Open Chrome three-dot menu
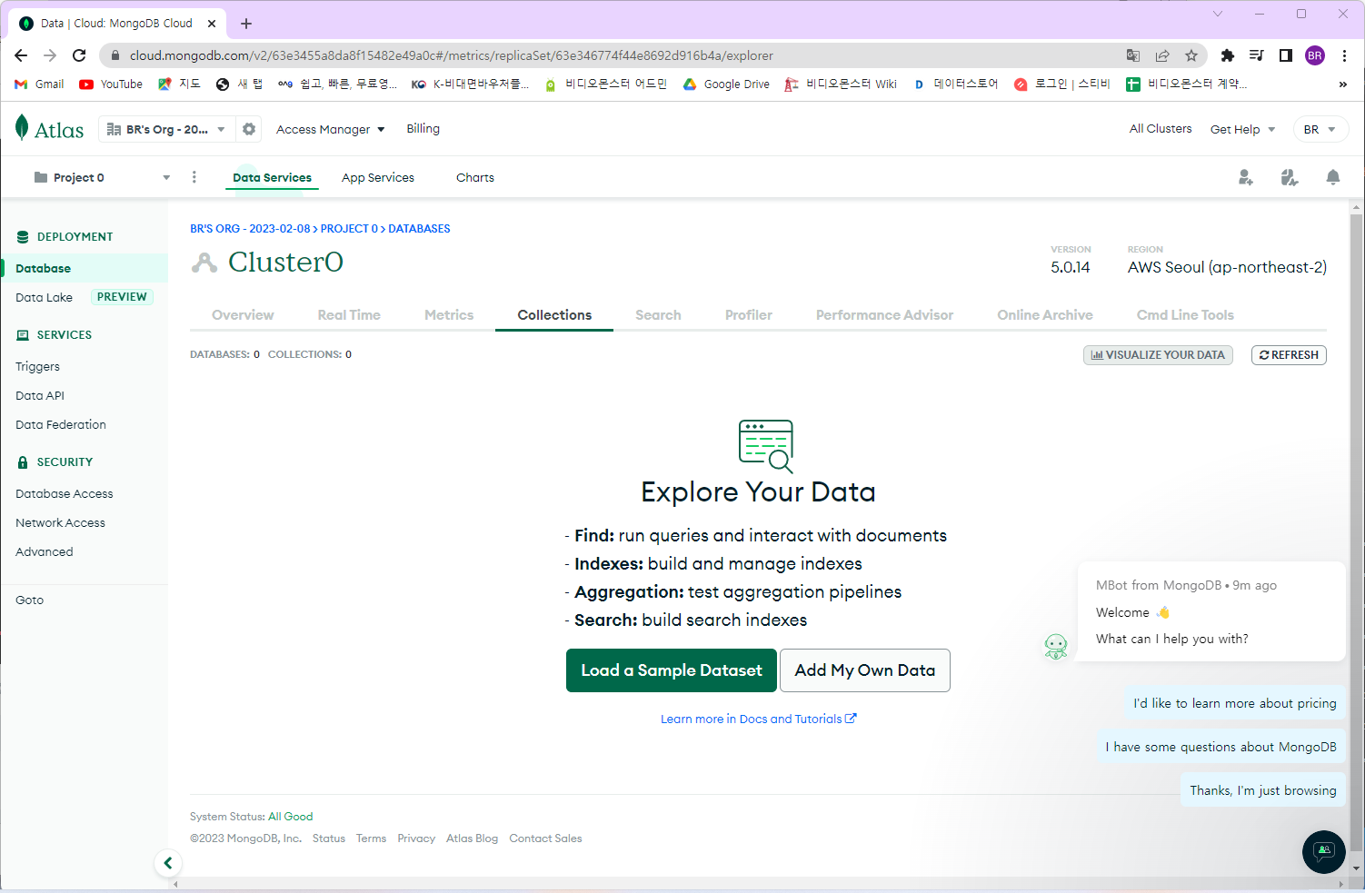 [1345, 55]
